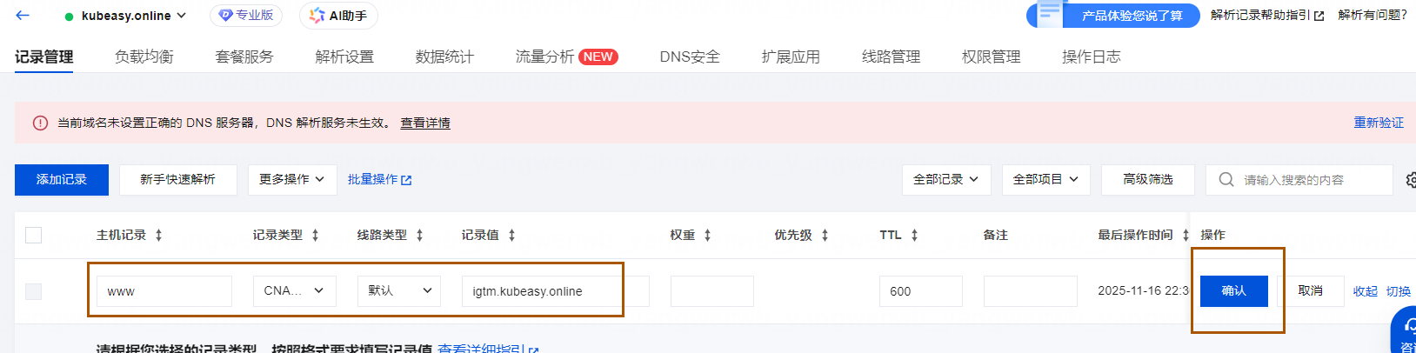Click the red warning icon in DNS alert
The width and height of the screenshot is (1416, 353).
tap(40, 123)
